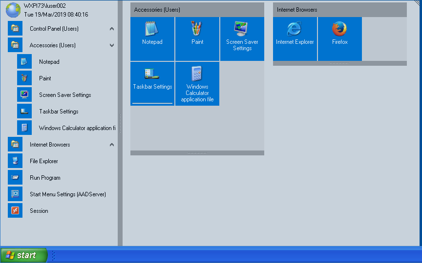The width and height of the screenshot is (422, 263).
Task: Select Paint in the left sidebar list
Action: 45,78
